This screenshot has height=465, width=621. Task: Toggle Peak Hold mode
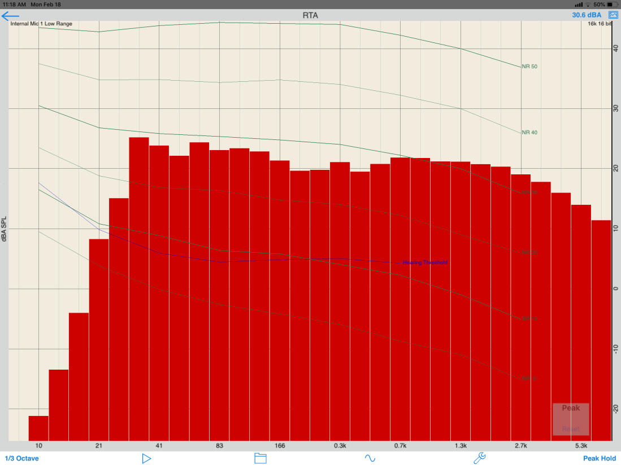pos(600,458)
